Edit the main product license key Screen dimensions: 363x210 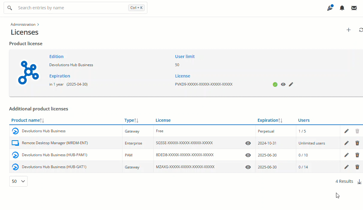pos(291,84)
